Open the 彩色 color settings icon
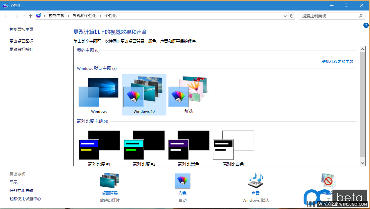 (x=182, y=180)
